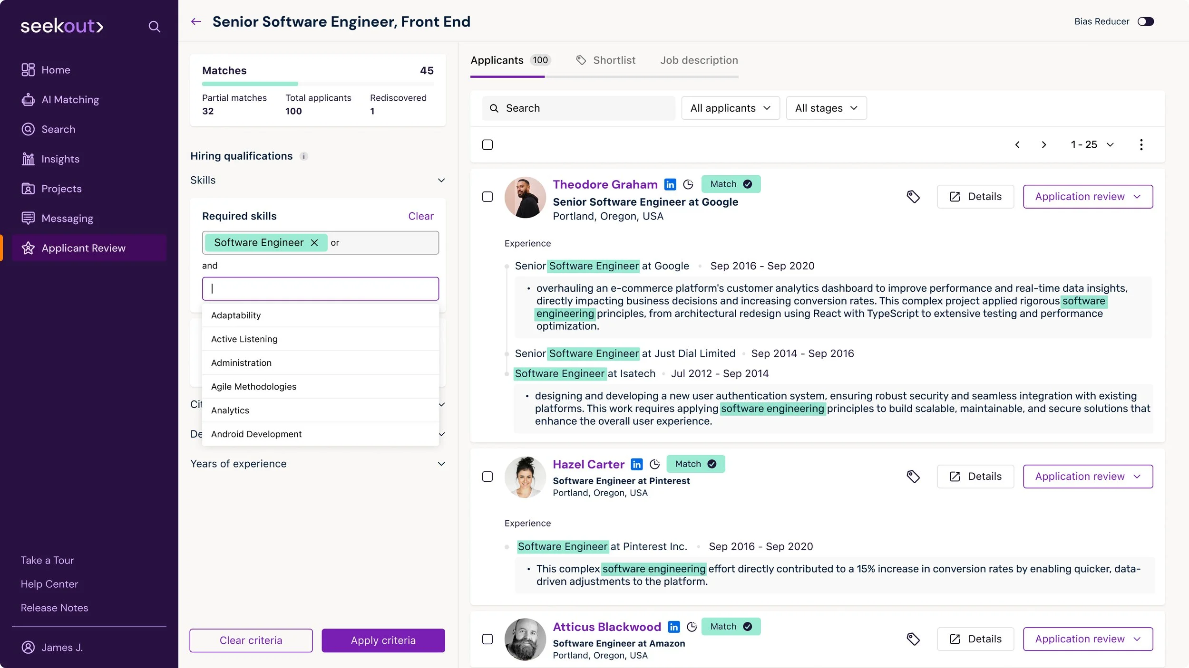This screenshot has height=668, width=1189.
Task: Click tag icon on Hazel Carter's row
Action: pyautogui.click(x=913, y=477)
